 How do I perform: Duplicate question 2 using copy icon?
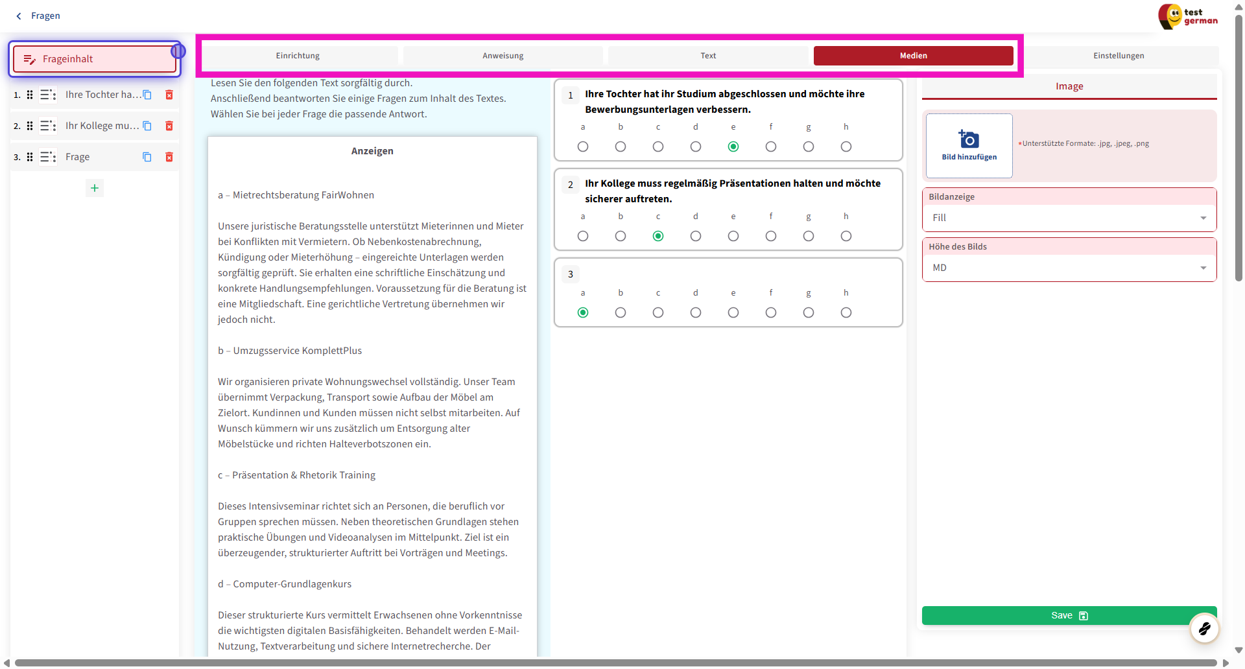point(147,126)
